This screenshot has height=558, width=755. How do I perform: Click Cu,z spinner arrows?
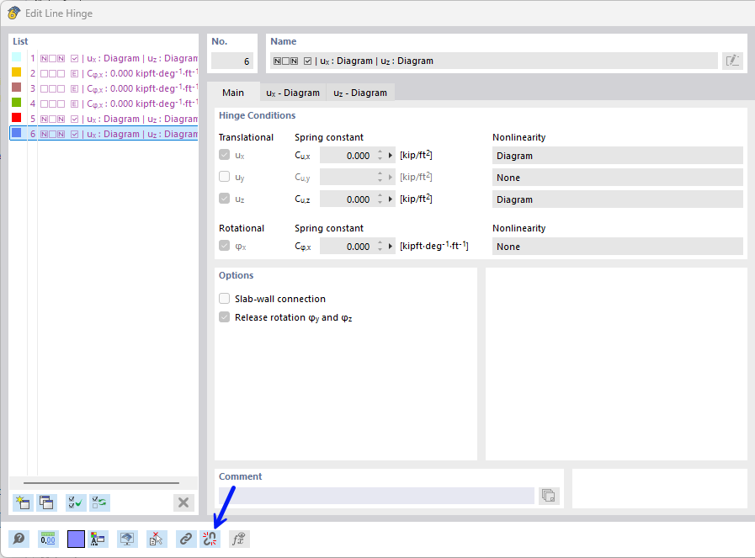click(x=380, y=199)
